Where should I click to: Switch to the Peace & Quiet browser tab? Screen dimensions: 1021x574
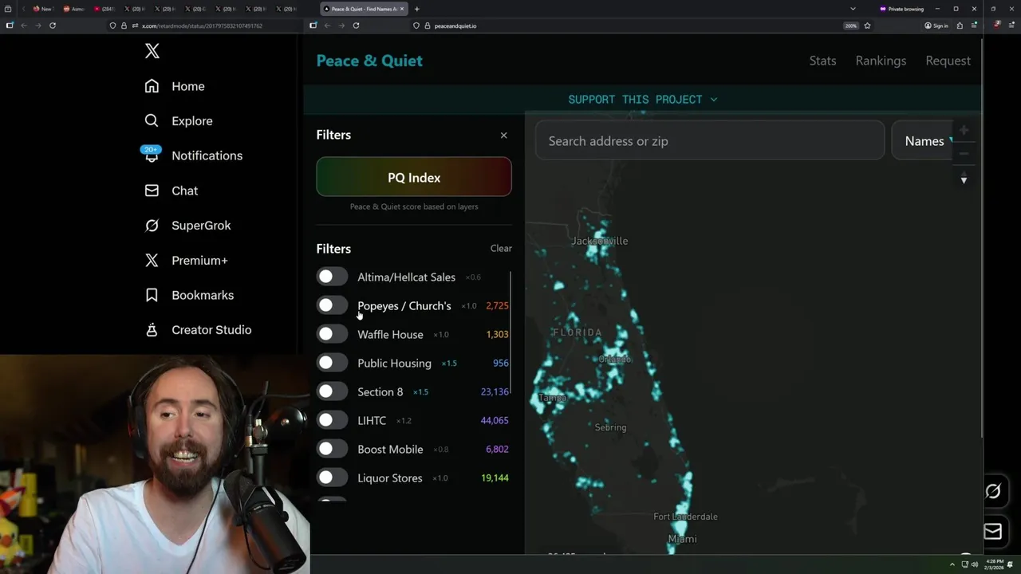pos(364,9)
